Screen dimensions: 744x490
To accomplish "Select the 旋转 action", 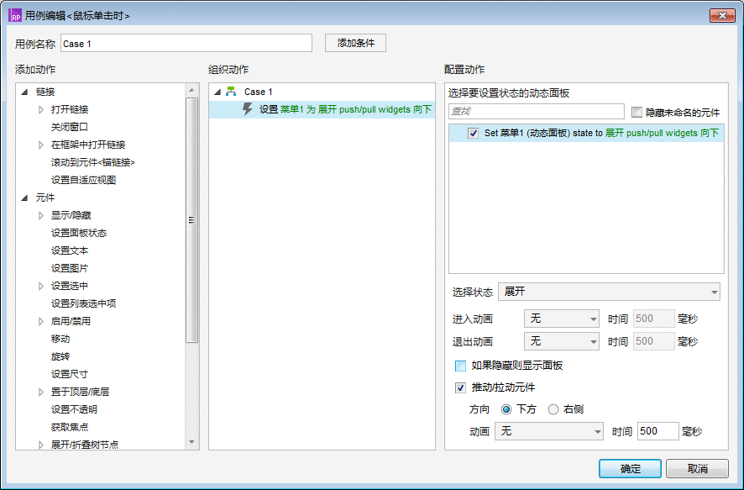I will pyautogui.click(x=60, y=356).
